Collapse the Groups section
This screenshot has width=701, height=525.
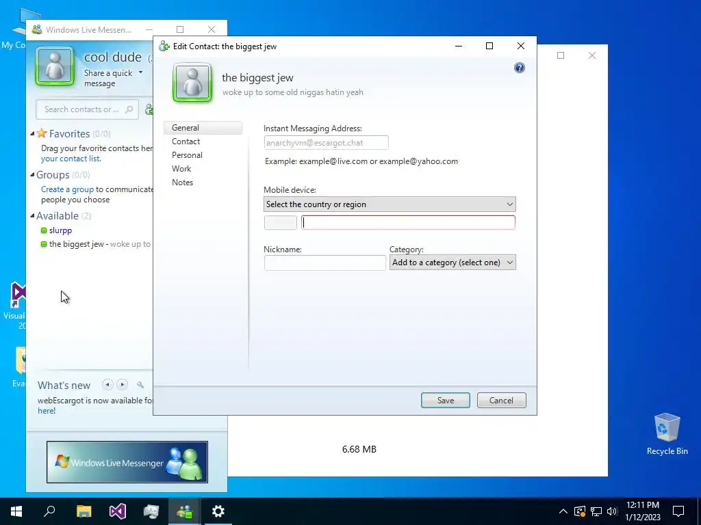click(32, 174)
